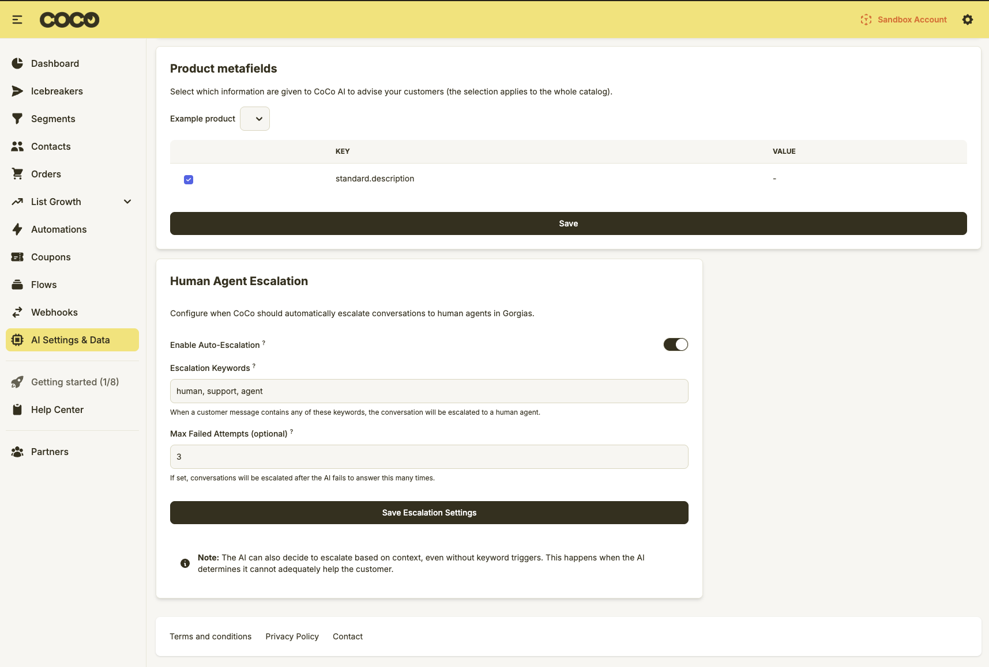The width and height of the screenshot is (989, 667).
Task: Click the Dashboard pie chart icon
Action: tap(17, 63)
